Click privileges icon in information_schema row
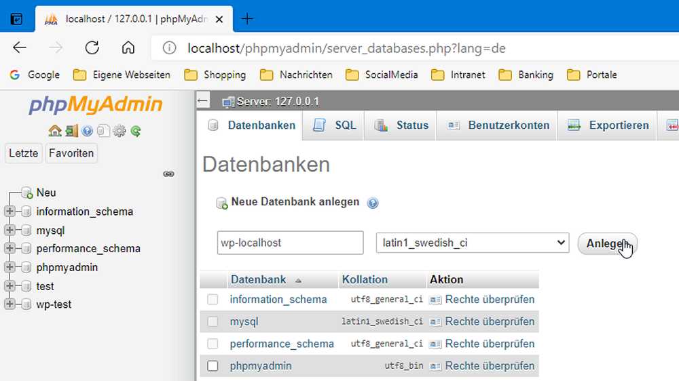Viewport: 679px width, 381px height. click(435, 300)
